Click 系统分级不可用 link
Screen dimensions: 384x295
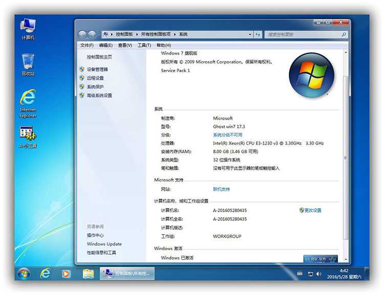(x=227, y=135)
